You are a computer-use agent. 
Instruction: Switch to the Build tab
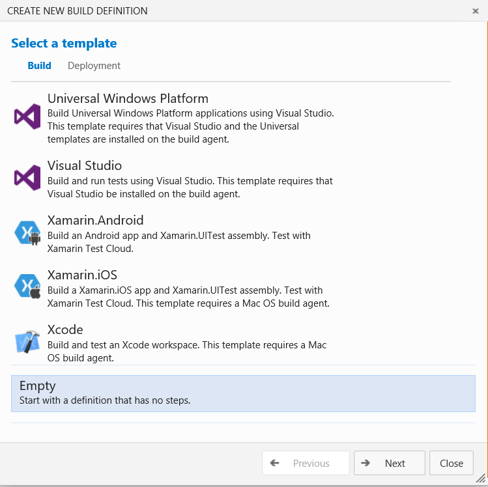(x=40, y=66)
